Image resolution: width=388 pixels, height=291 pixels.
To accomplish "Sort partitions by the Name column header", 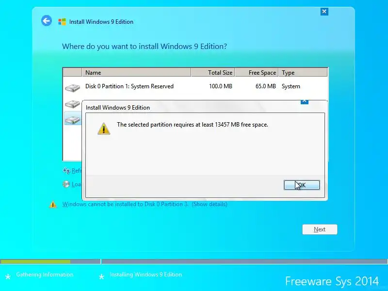I will pyautogui.click(x=136, y=72).
